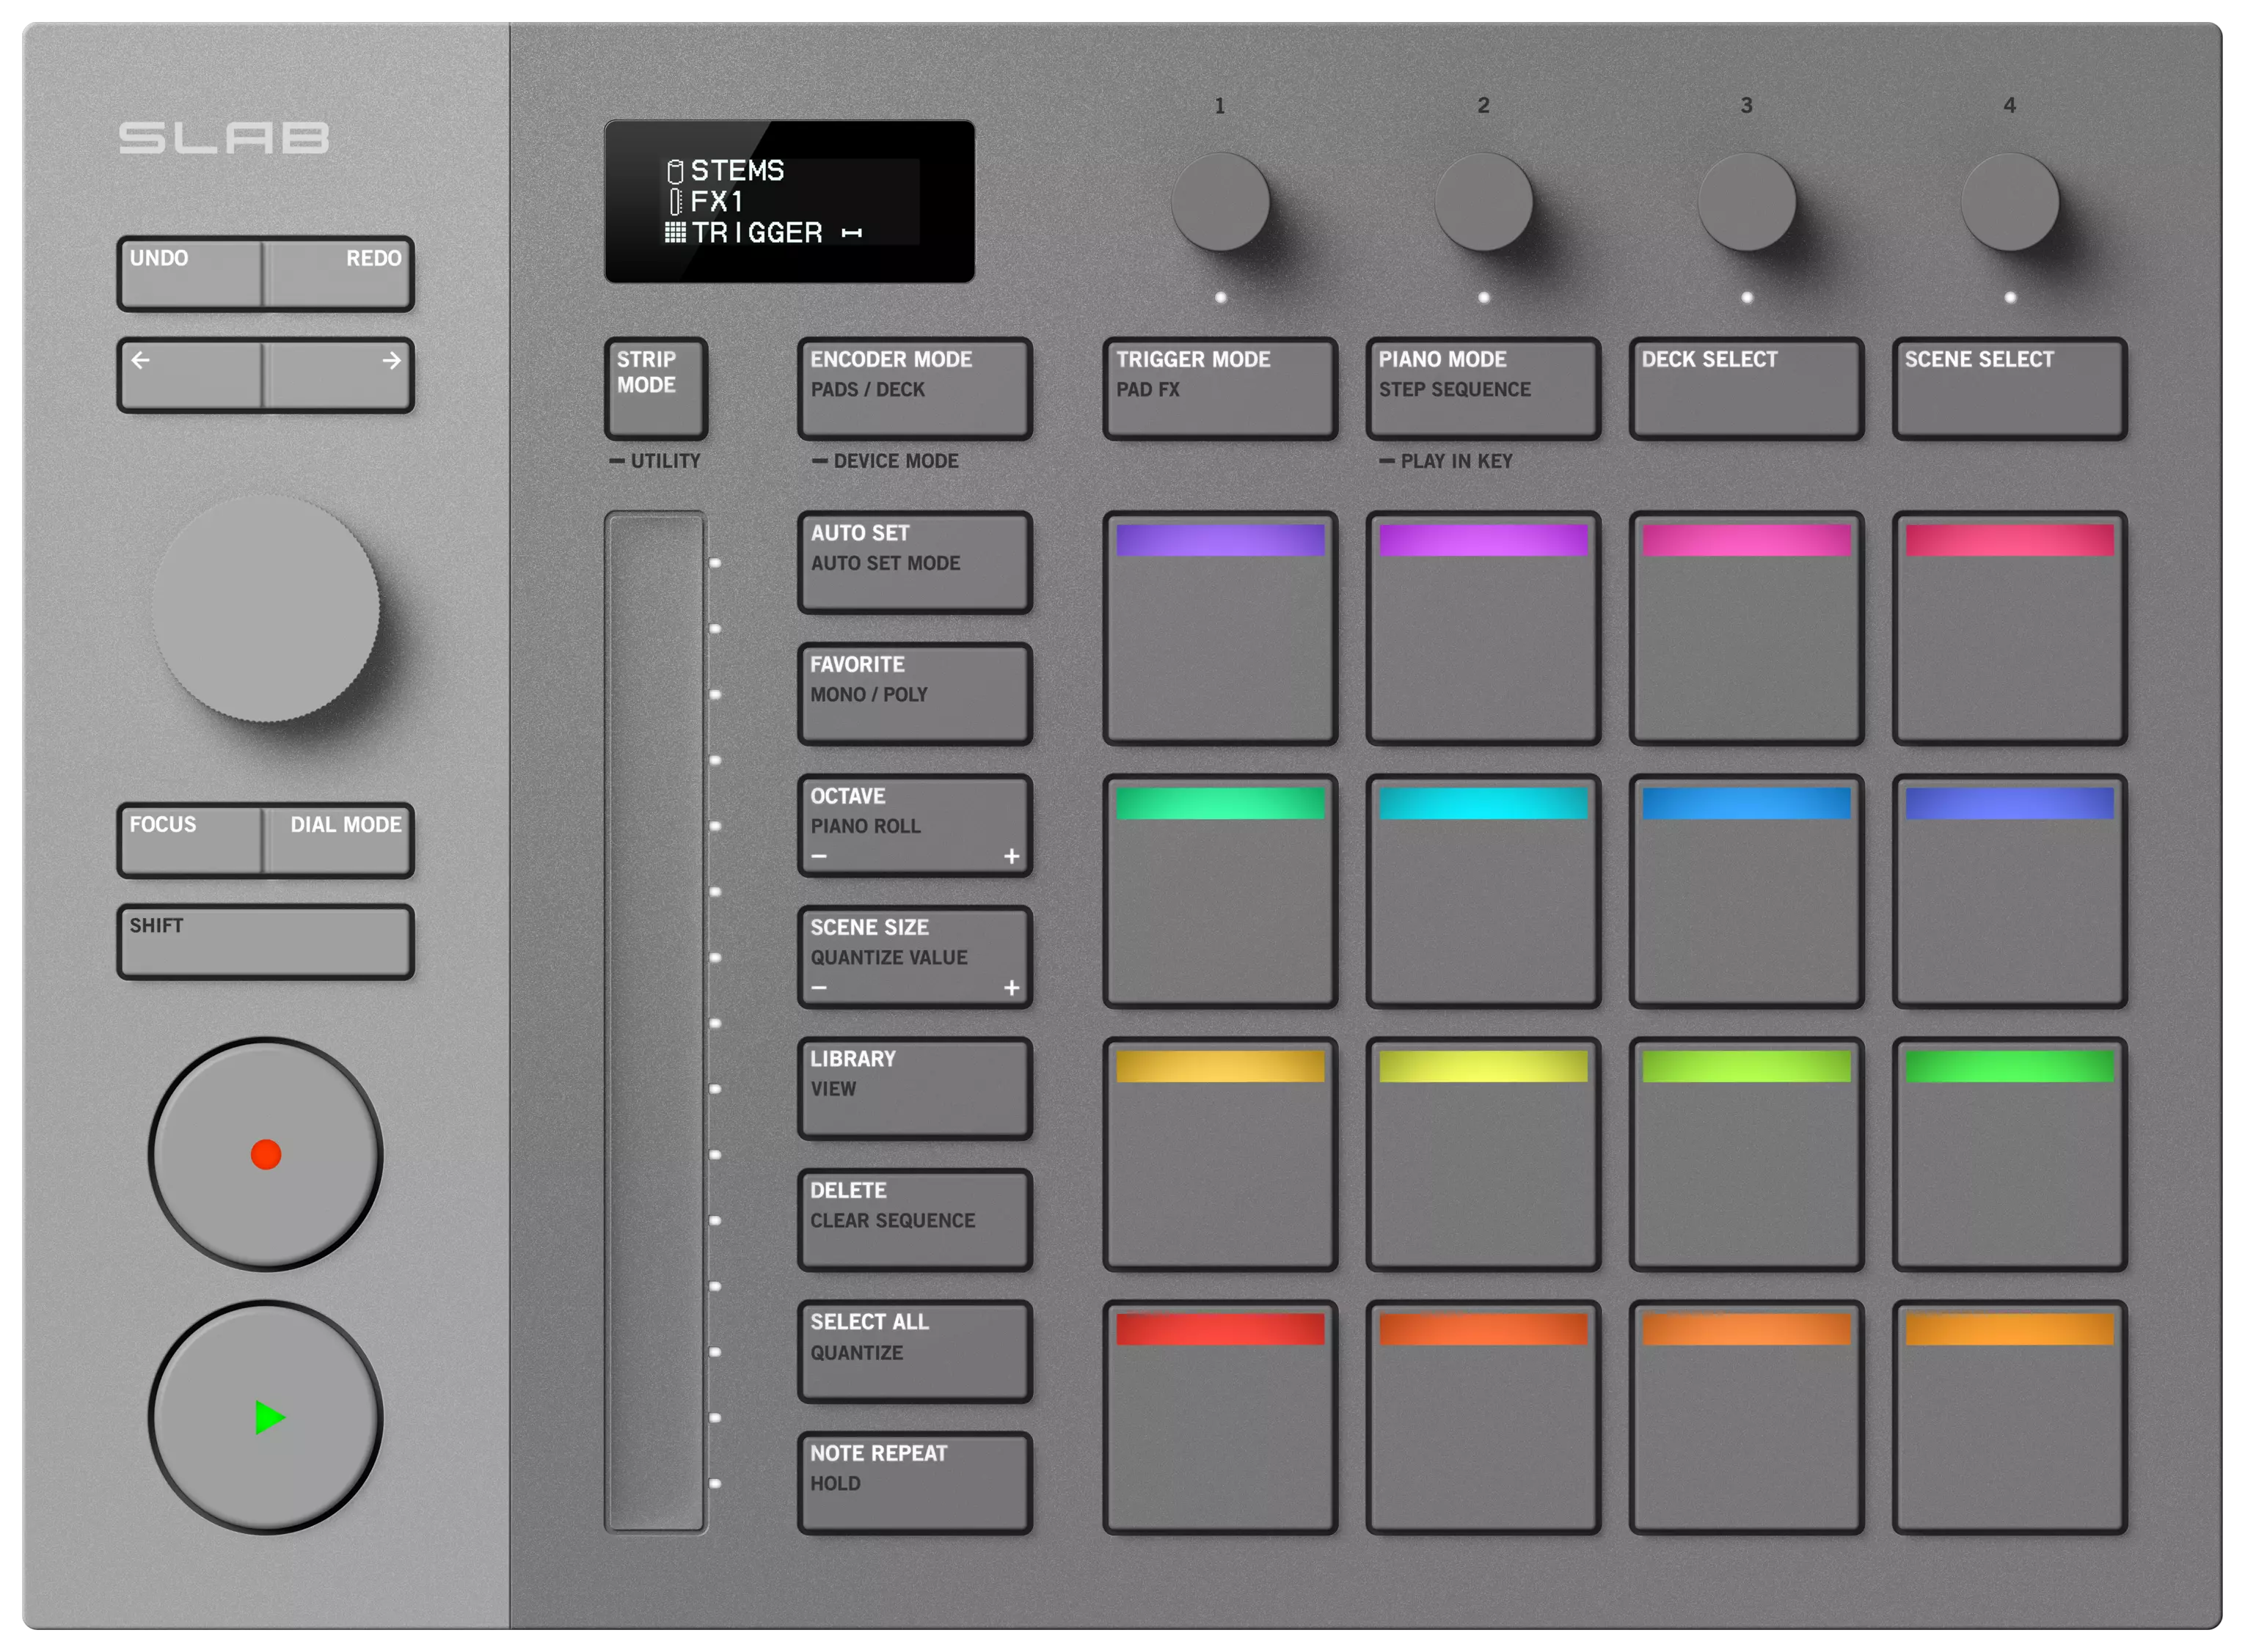This screenshot has height=1652, width=2245.
Task: Tap the amber pad in the bottom row
Action: tap(2009, 1417)
